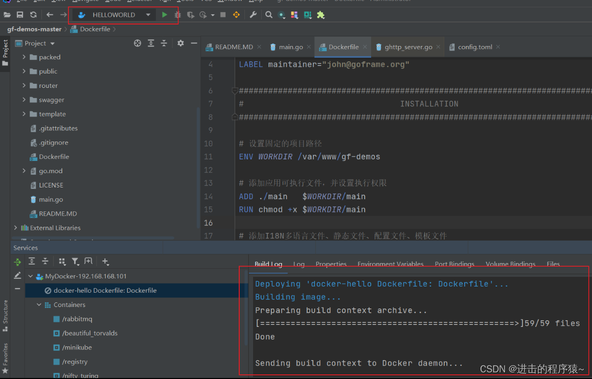This screenshot has width=592, height=379.
Task: Collapse all nodes in Services toolbar
Action: pyautogui.click(x=45, y=262)
